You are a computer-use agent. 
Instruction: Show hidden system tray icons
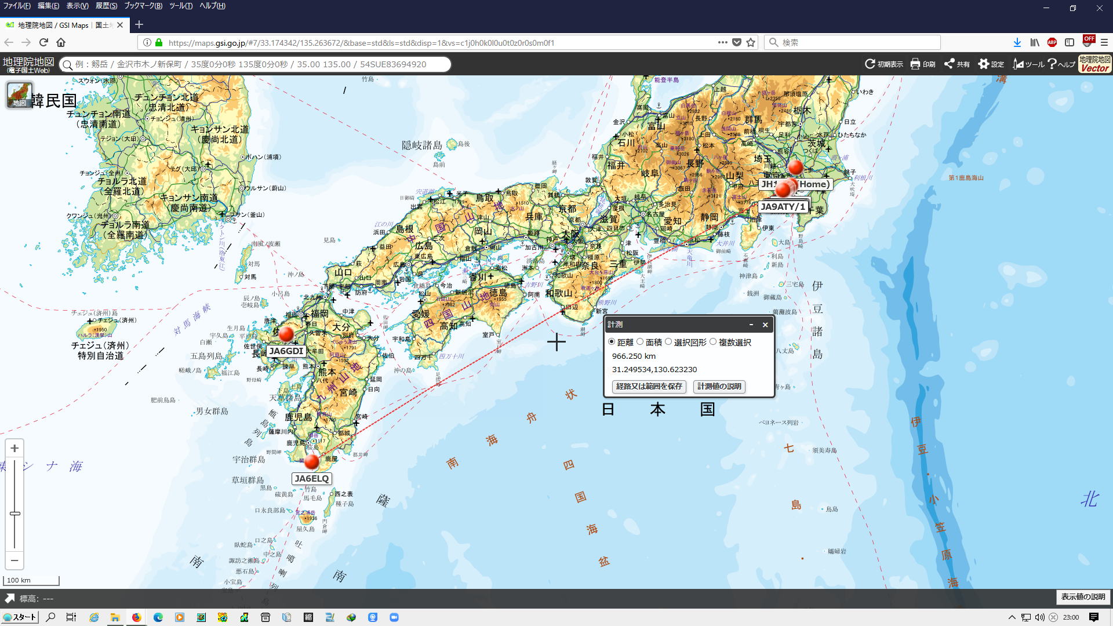[1012, 617]
